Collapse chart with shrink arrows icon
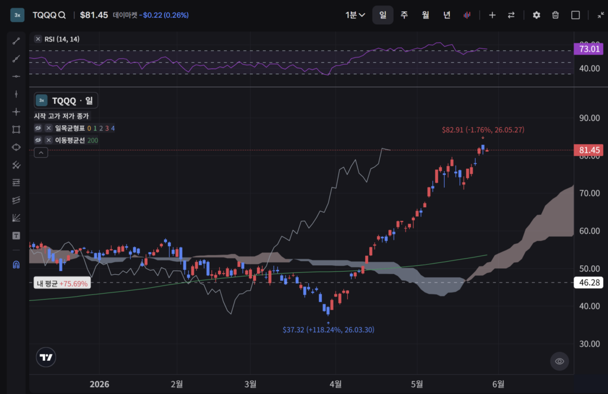608x394 pixels. 600,15
